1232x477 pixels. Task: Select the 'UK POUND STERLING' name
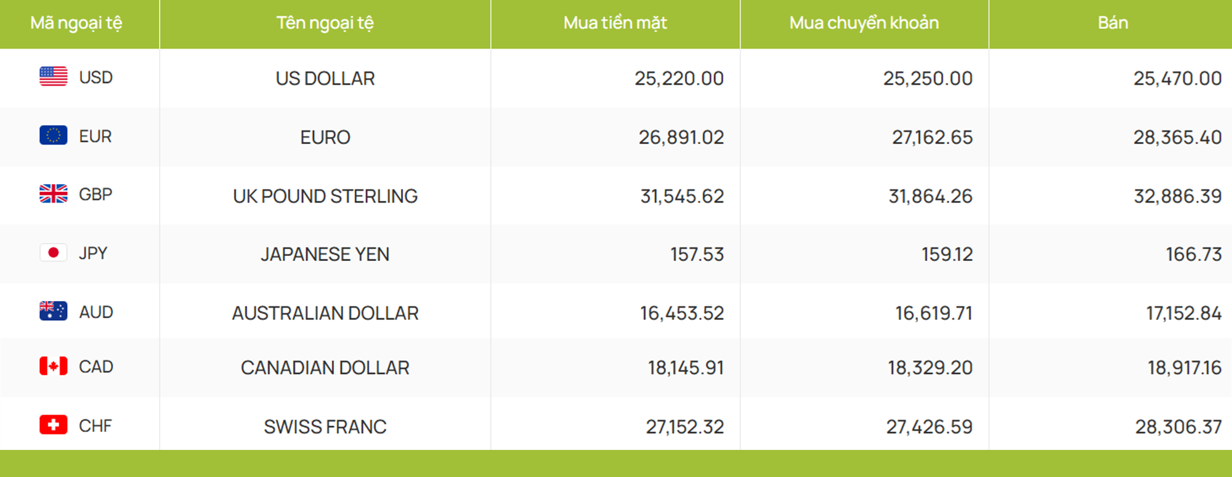325,196
